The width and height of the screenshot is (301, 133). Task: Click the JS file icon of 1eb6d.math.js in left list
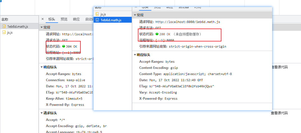[4, 27]
